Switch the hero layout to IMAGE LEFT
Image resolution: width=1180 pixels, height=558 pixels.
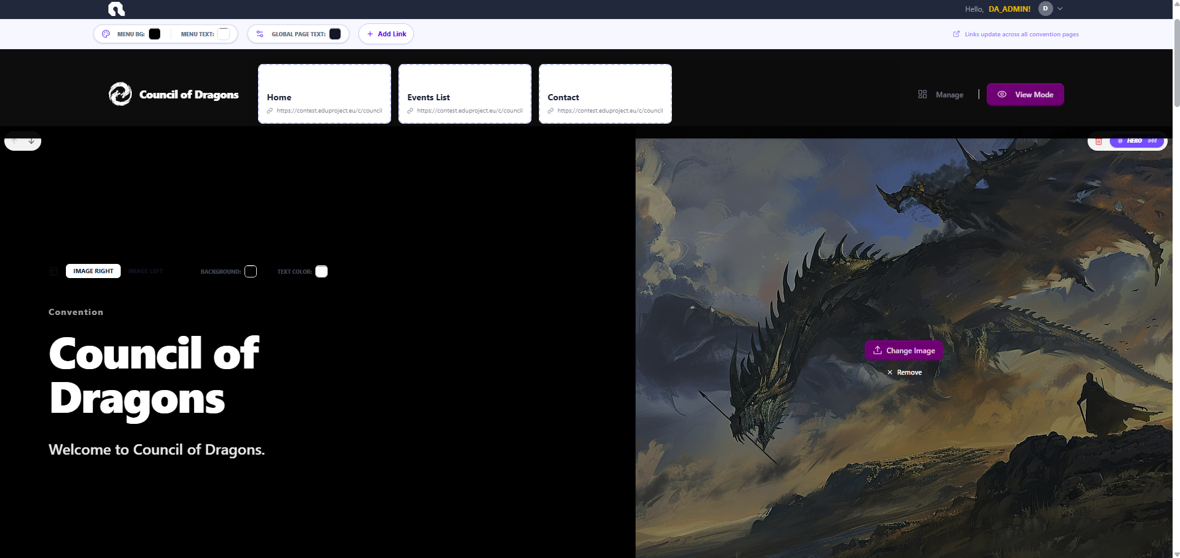coord(145,271)
